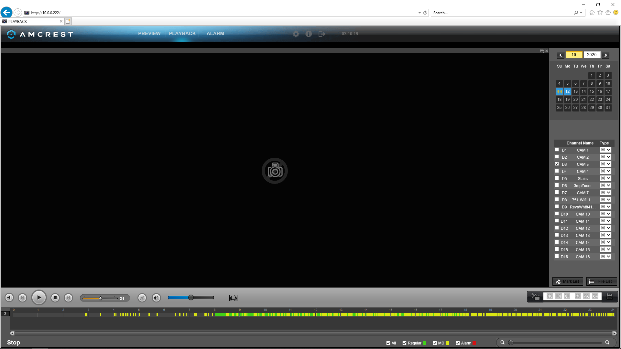
Task: Click the snapshot camera icon in video
Action: click(x=275, y=171)
